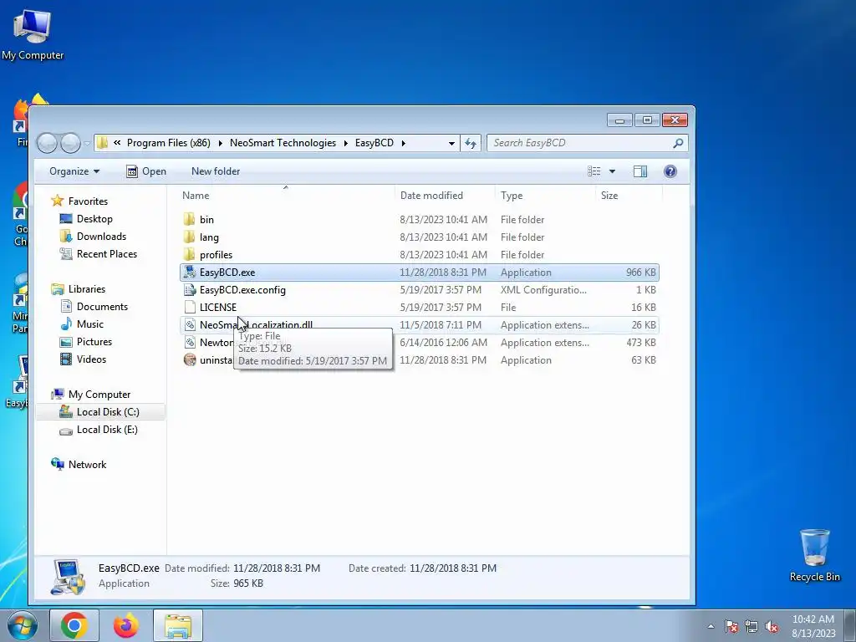
Task: Launch Firefox from the taskbar
Action: pos(126,625)
